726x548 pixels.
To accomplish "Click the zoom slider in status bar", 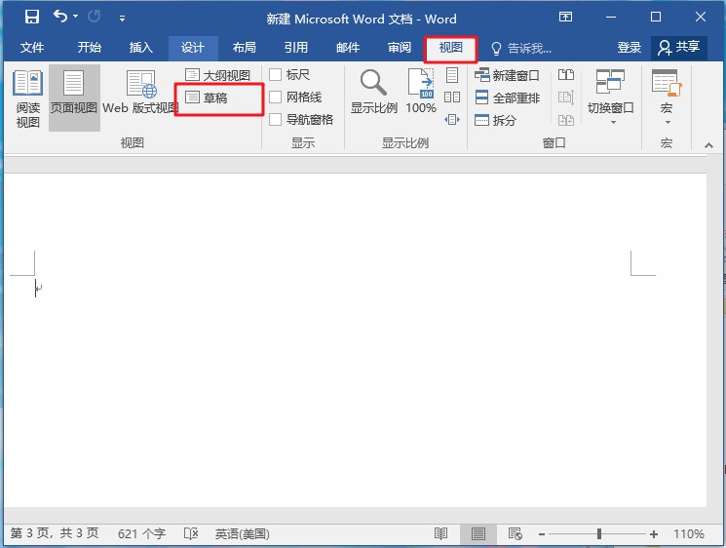I will tap(599, 534).
